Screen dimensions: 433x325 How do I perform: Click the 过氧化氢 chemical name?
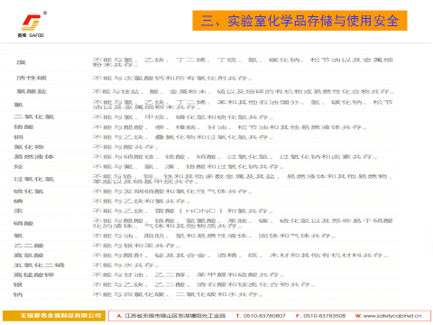click(33, 179)
